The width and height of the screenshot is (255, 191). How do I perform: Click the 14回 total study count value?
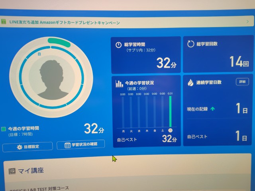click(239, 62)
